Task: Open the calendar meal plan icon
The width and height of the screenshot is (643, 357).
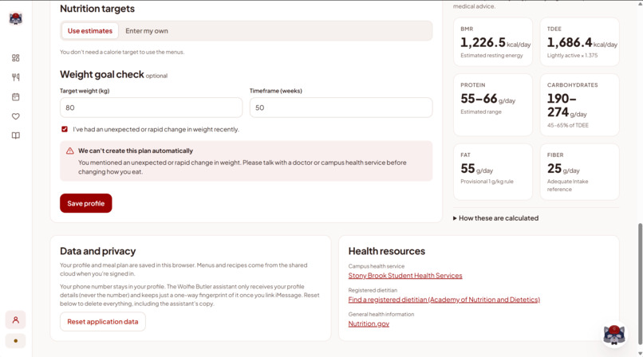Action: coord(16,96)
